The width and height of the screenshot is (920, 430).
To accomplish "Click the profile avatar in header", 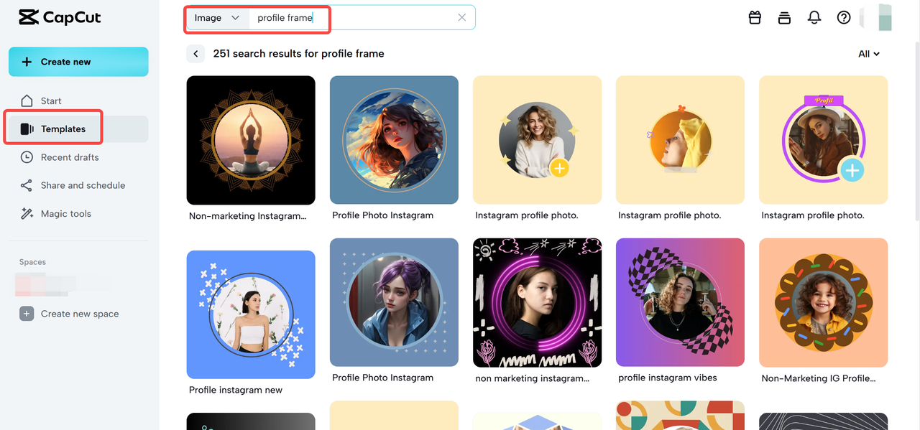I will 875,18.
